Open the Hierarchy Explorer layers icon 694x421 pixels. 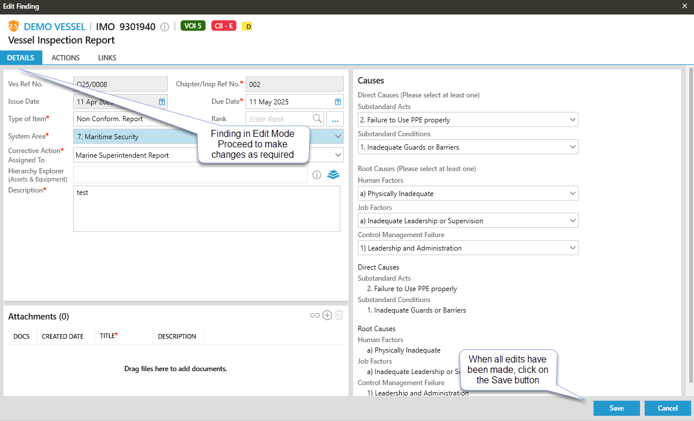click(x=333, y=175)
